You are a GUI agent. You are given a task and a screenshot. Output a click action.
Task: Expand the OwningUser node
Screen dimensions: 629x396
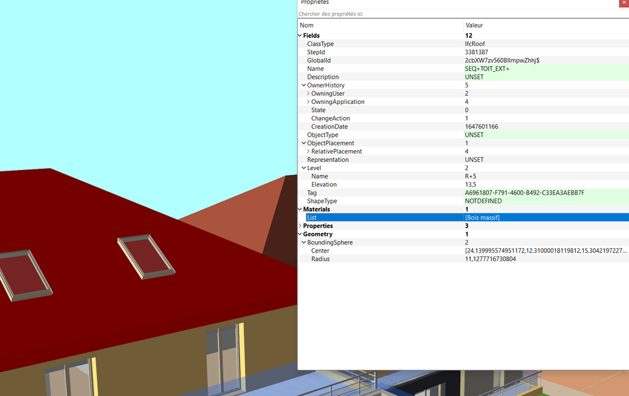coord(308,93)
